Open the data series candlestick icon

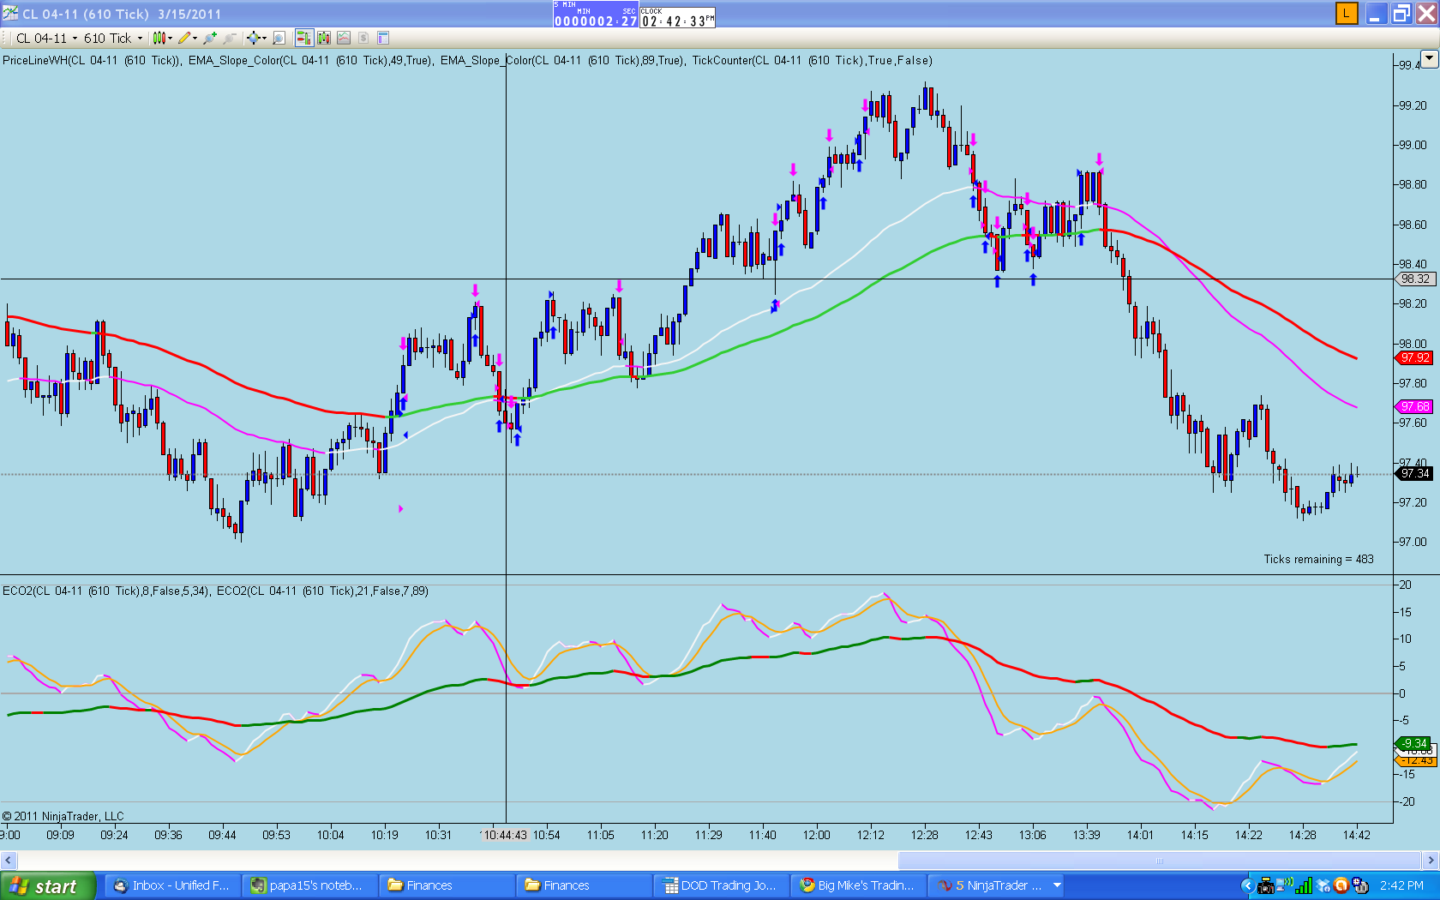click(x=324, y=38)
